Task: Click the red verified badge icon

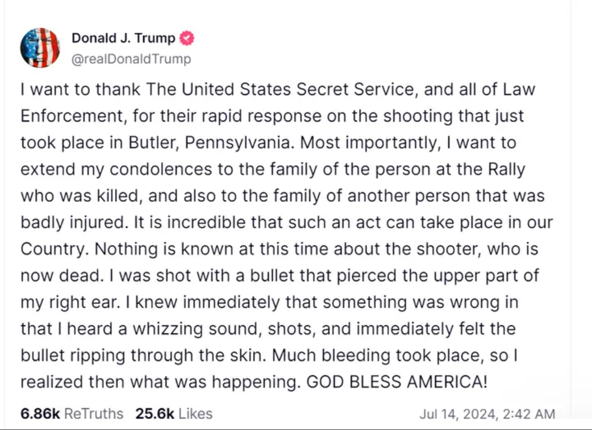Action: tap(187, 38)
